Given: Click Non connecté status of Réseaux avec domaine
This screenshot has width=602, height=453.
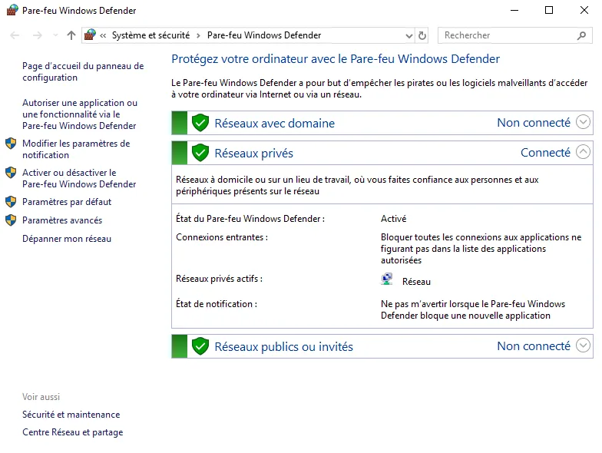Looking at the screenshot, I should pyautogui.click(x=534, y=123).
